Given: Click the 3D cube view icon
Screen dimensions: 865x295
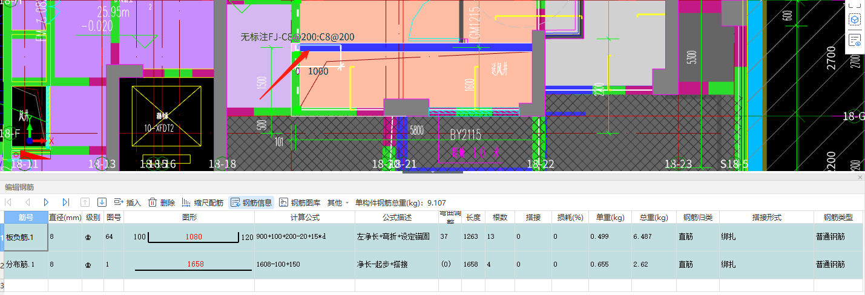Looking at the screenshot, I should coord(854,20).
